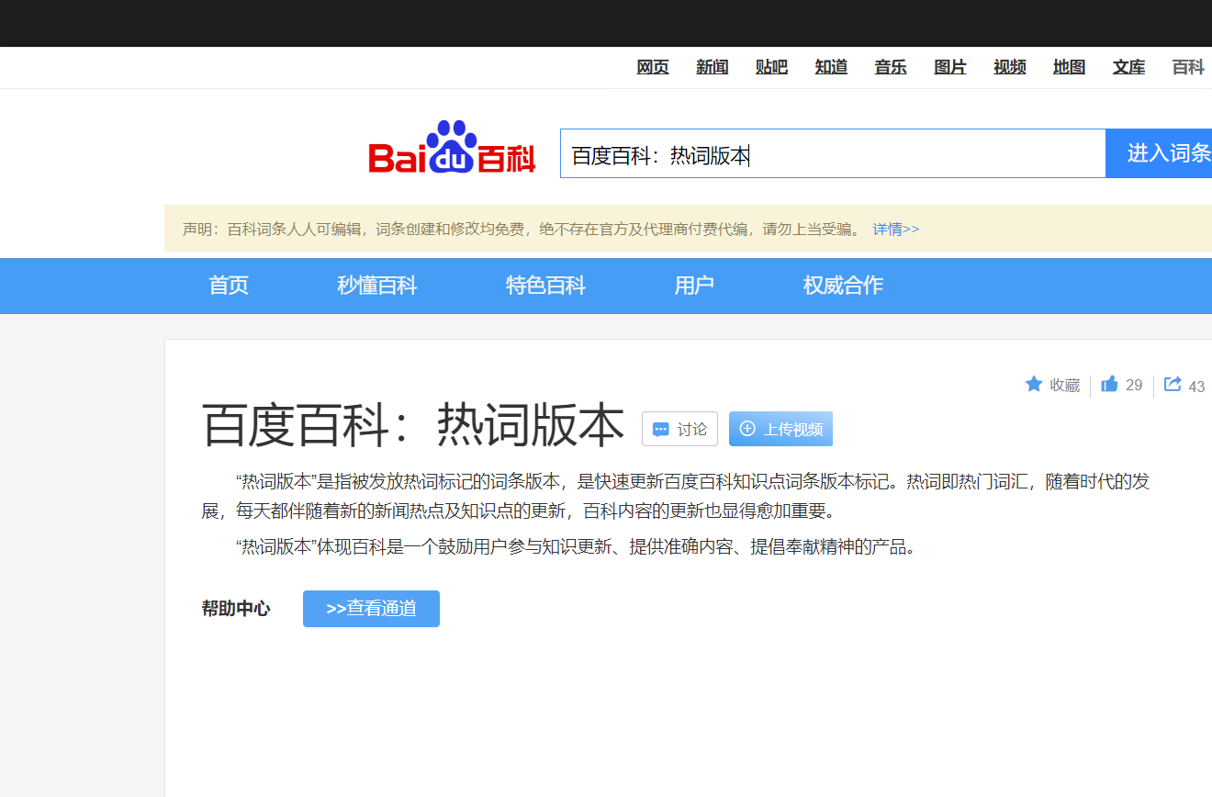
Task: Select 贴吧 from the top navigation
Action: pyautogui.click(x=771, y=67)
